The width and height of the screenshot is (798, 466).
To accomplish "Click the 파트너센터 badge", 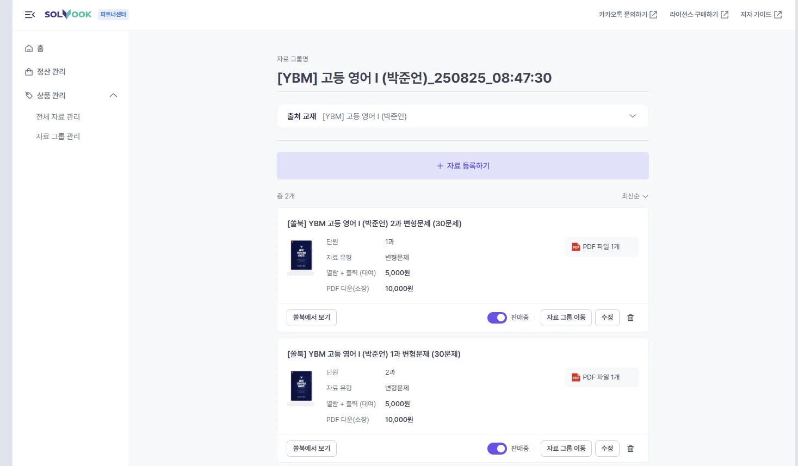I will point(113,15).
